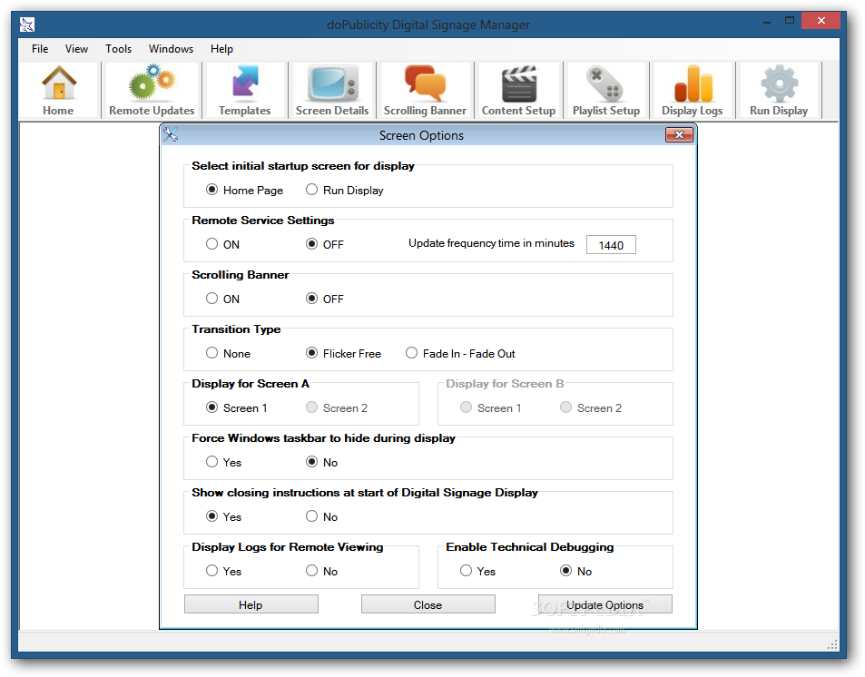865x677 pixels.
Task: Choose Fade In - Fade Out transition
Action: [x=460, y=353]
